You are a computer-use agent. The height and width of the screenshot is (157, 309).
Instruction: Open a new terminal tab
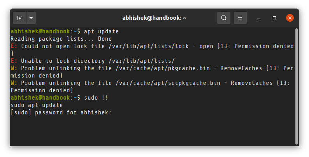click(19, 18)
